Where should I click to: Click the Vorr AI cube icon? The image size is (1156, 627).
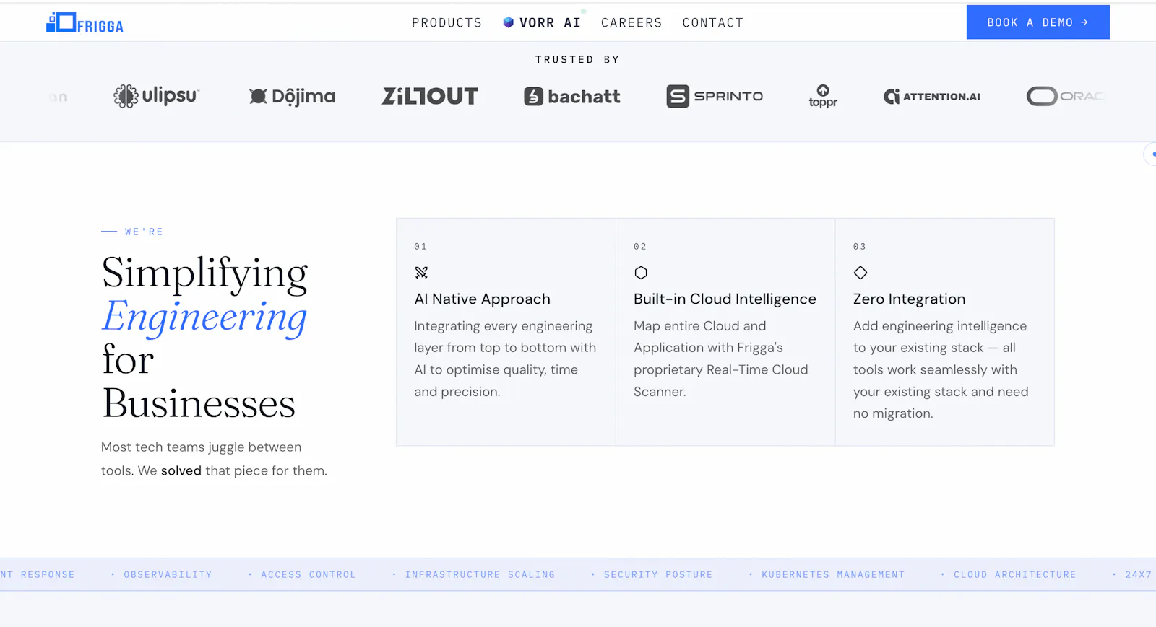point(509,22)
